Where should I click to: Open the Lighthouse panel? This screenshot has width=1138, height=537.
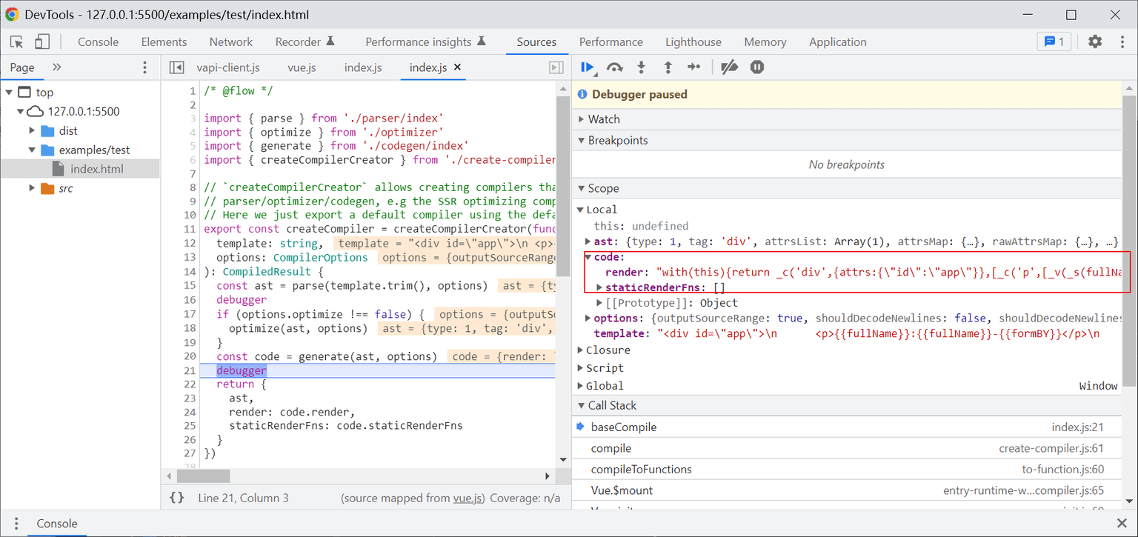click(x=693, y=42)
